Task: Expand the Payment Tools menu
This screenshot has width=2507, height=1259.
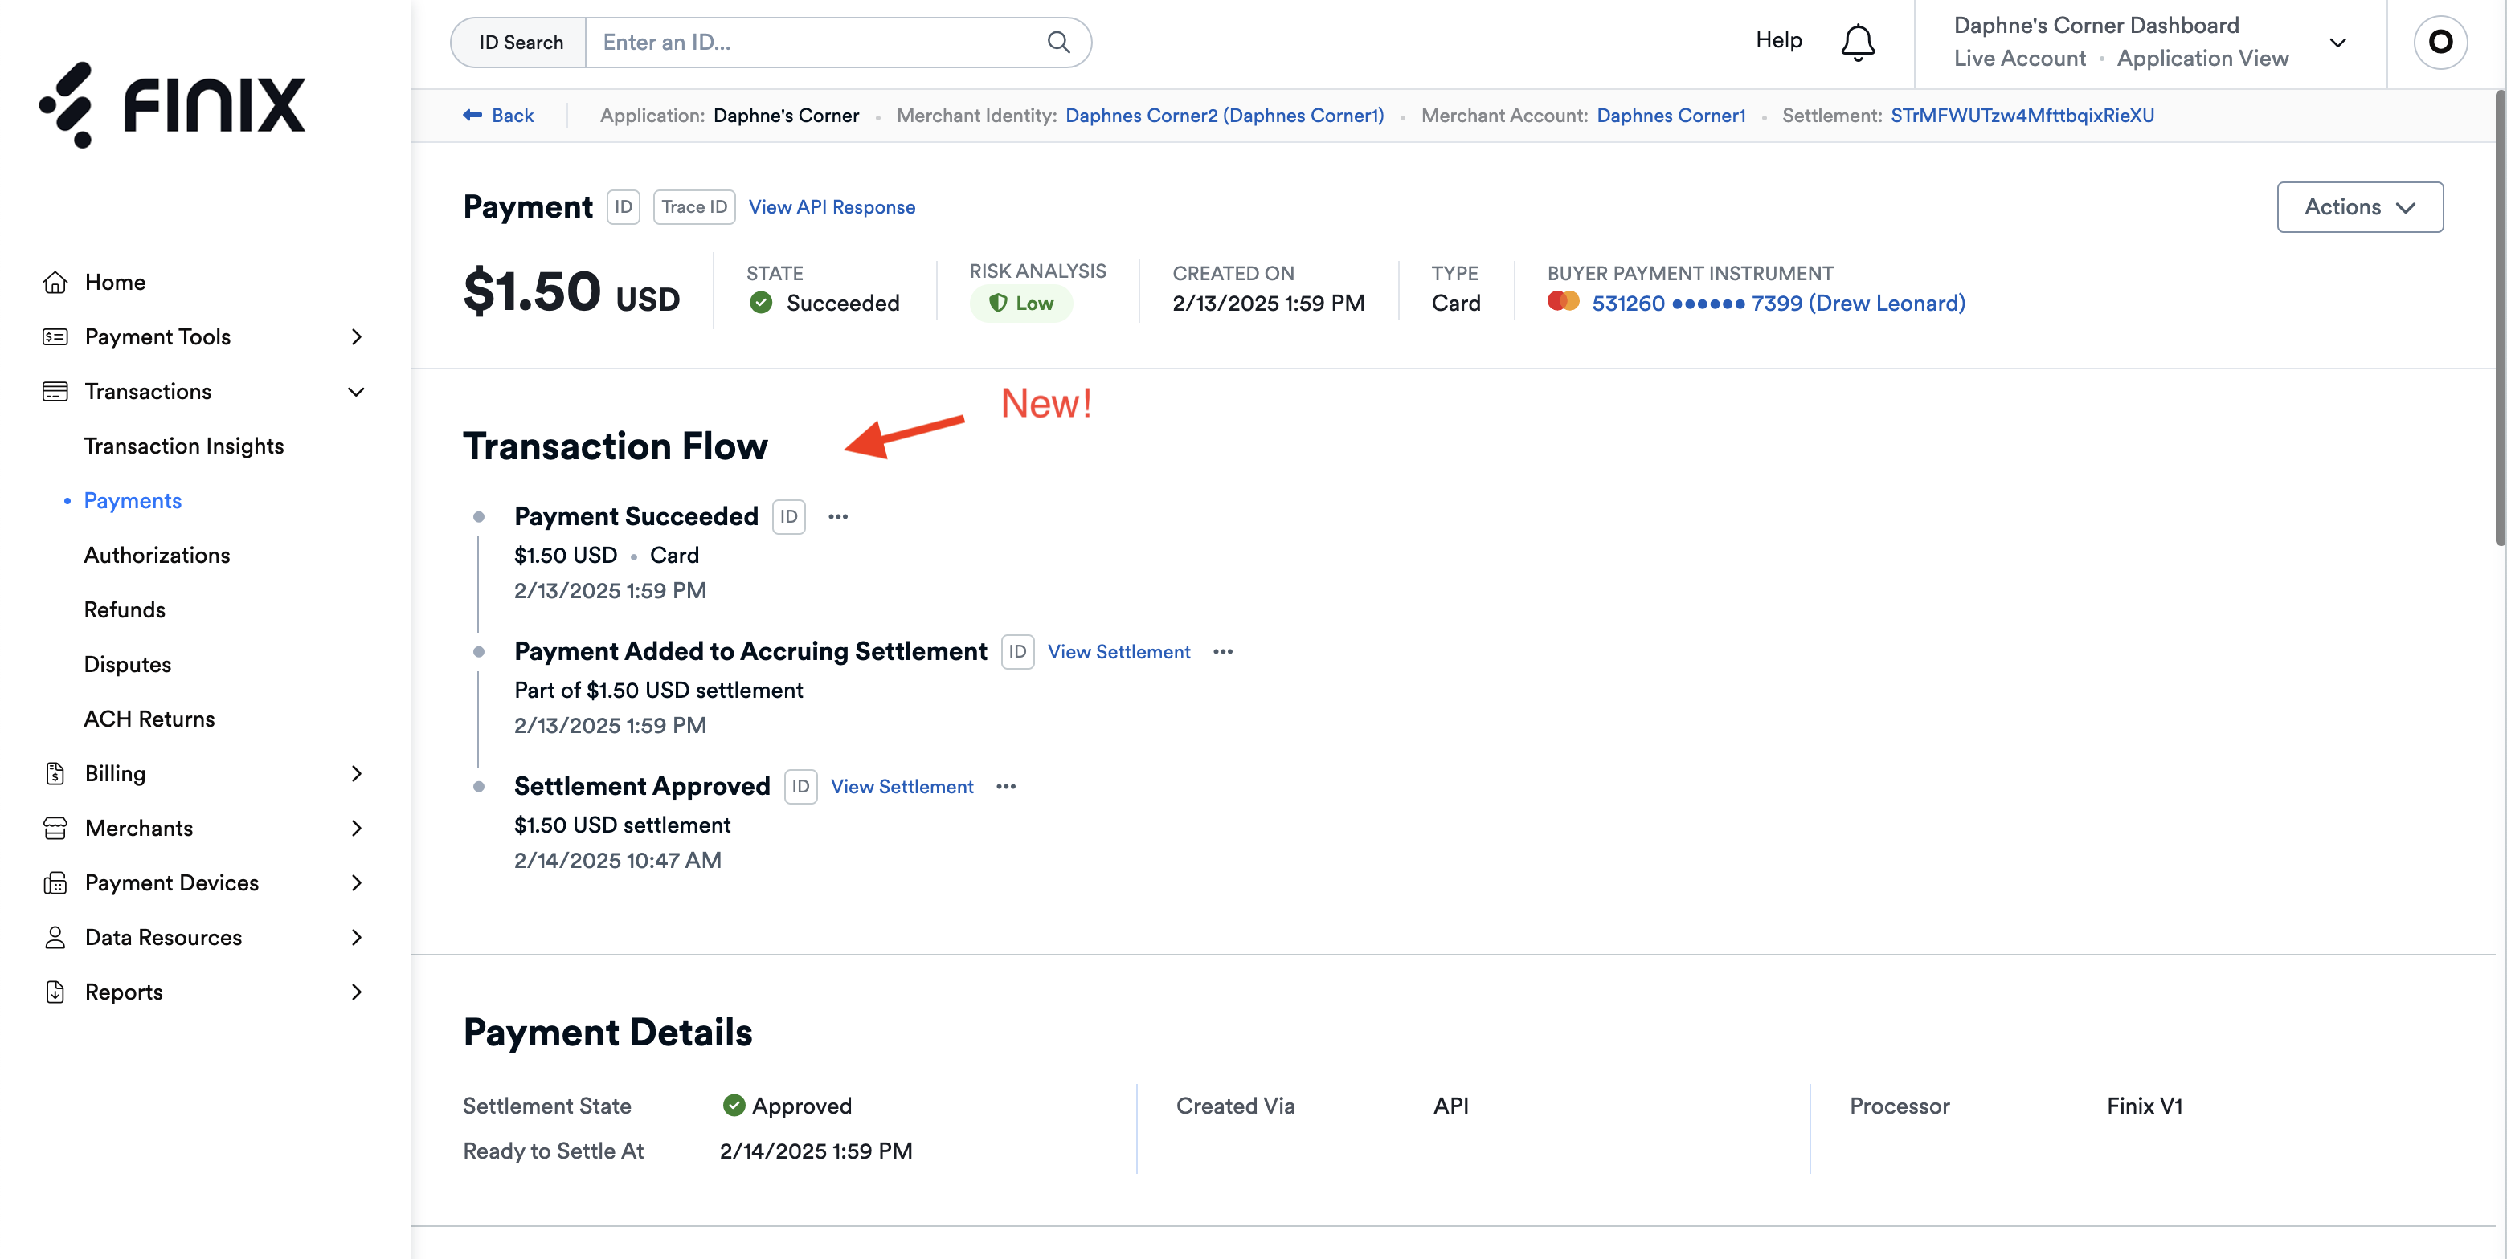Action: point(356,336)
